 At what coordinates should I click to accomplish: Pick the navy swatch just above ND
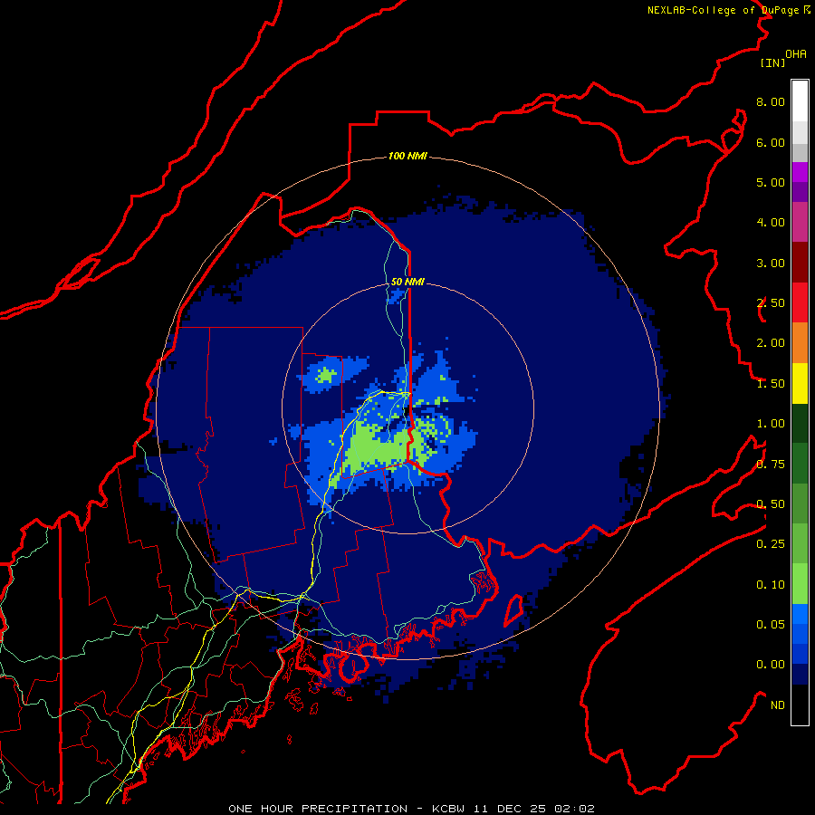pos(800,675)
